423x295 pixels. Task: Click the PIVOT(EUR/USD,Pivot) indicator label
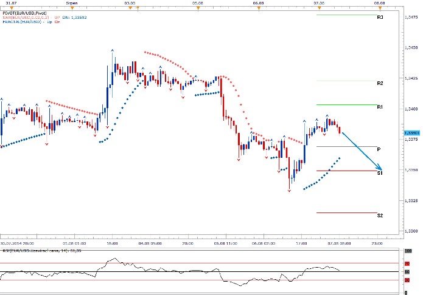coord(24,13)
